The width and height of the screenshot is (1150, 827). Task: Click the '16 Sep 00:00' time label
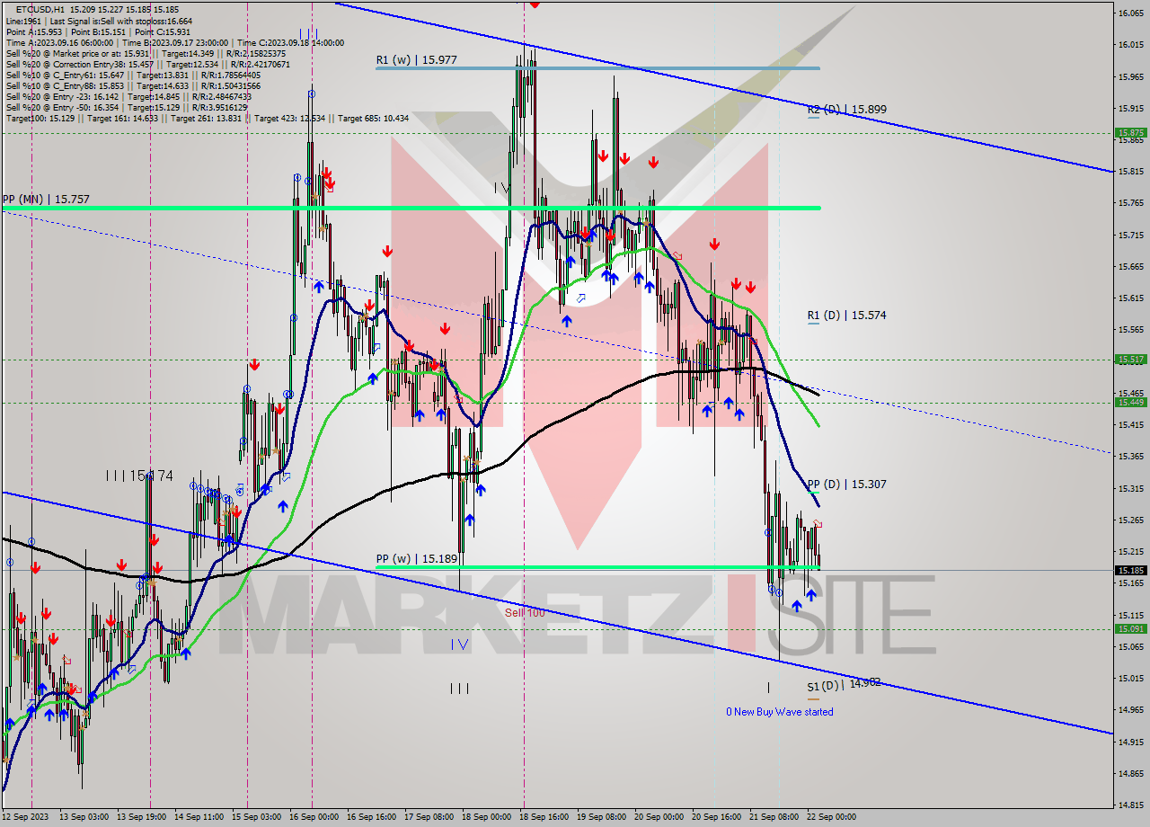(314, 817)
